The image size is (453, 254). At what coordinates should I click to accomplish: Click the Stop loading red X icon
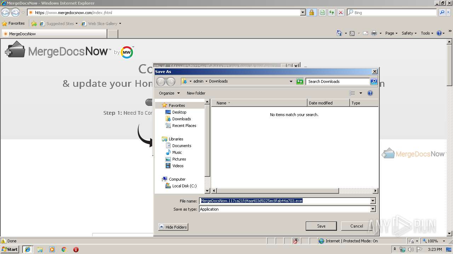pyautogui.click(x=341, y=12)
